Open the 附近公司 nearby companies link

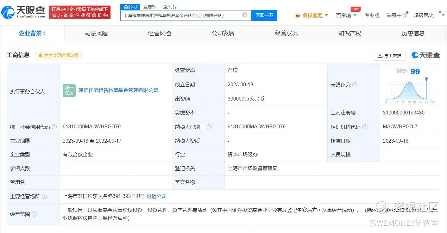(x=156, y=196)
